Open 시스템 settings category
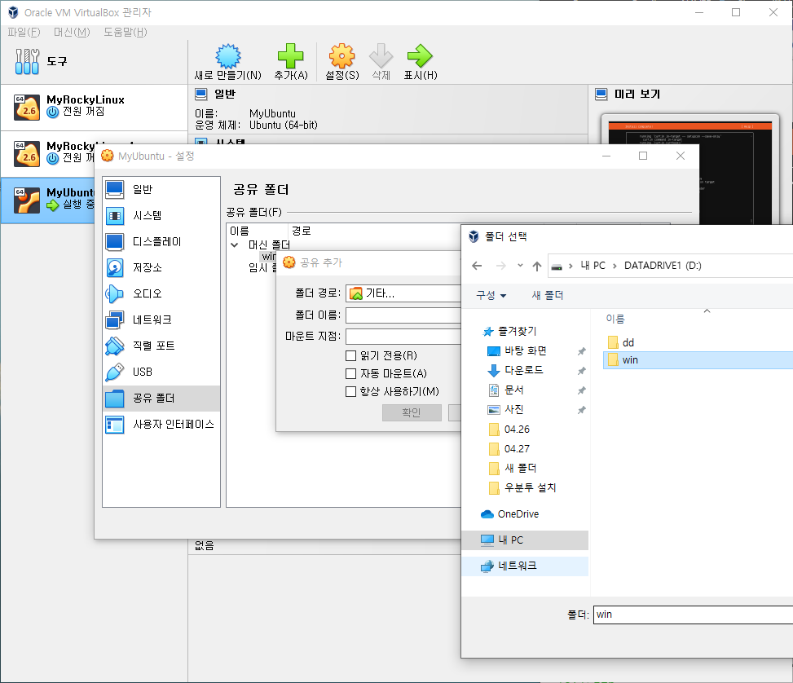This screenshot has height=683, width=793. (161, 215)
